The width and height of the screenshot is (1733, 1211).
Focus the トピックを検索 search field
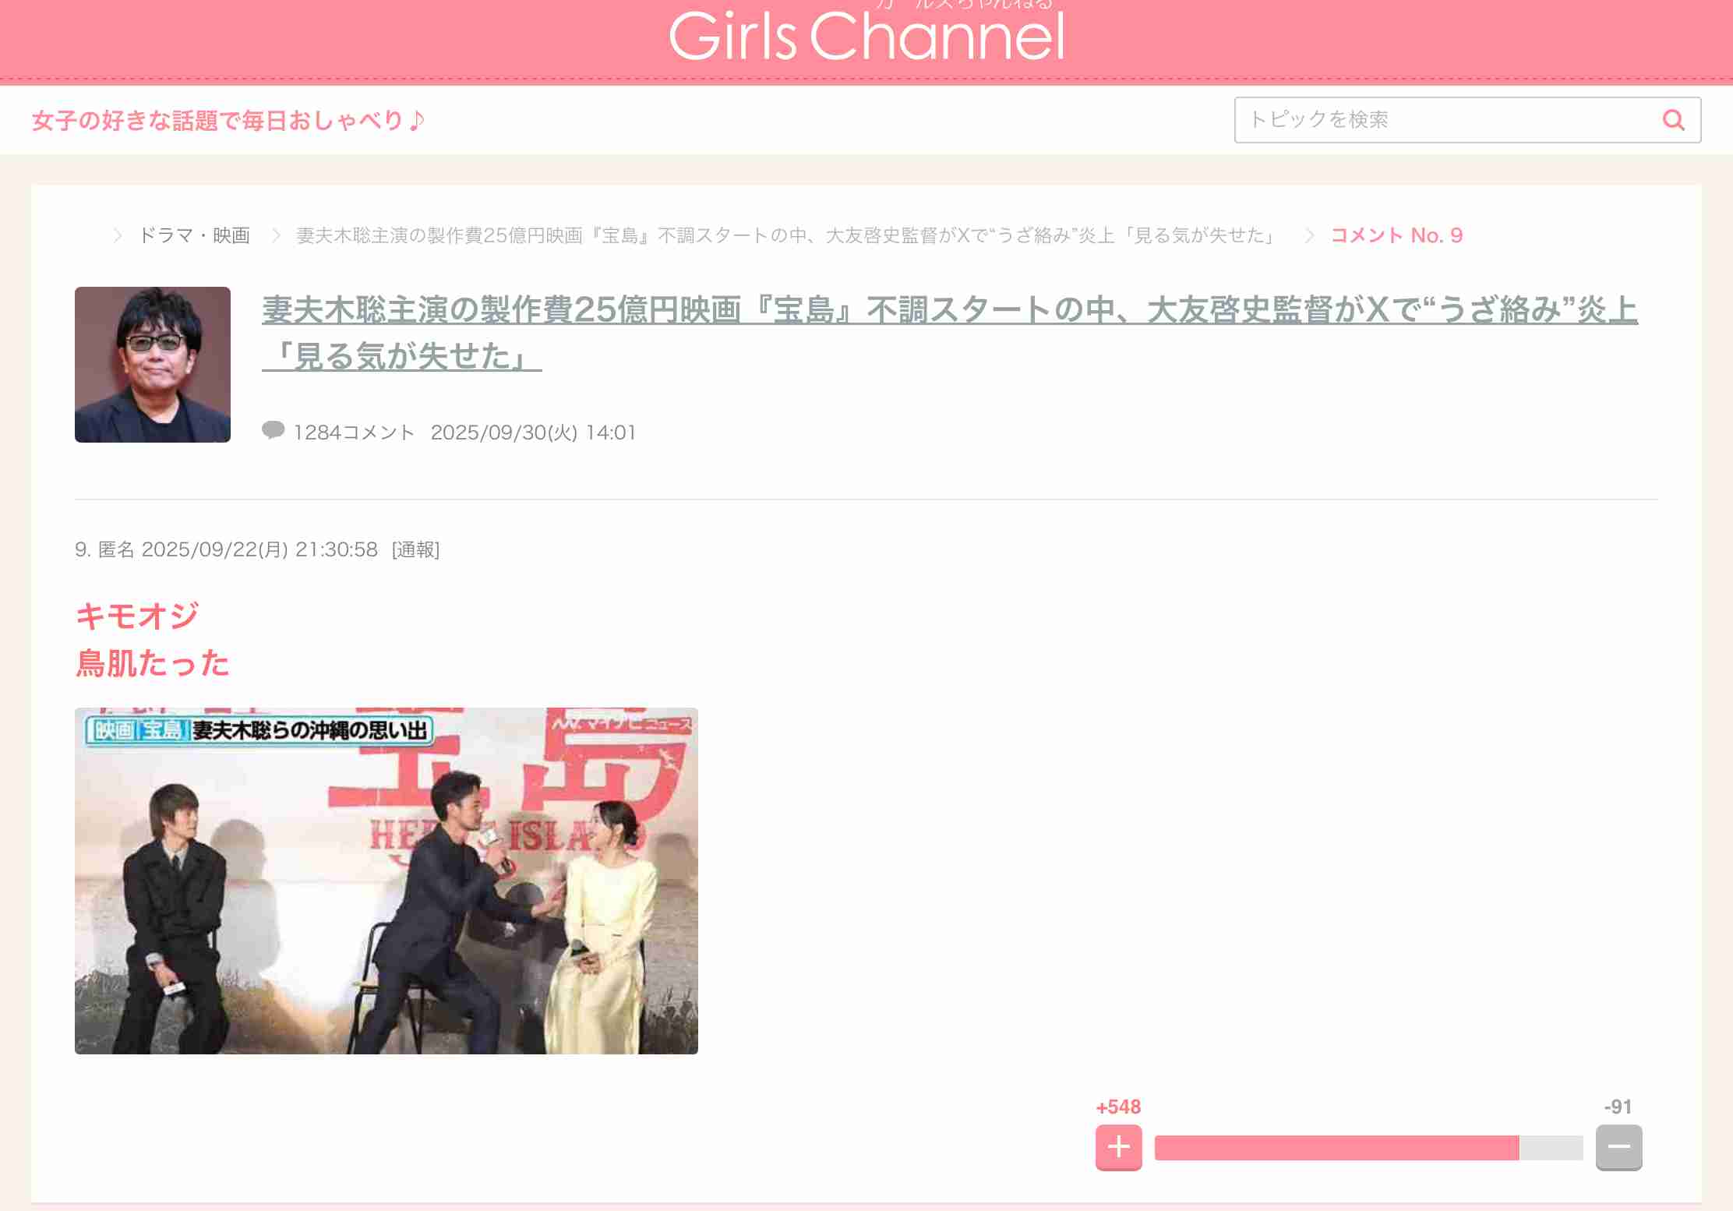tap(1442, 120)
